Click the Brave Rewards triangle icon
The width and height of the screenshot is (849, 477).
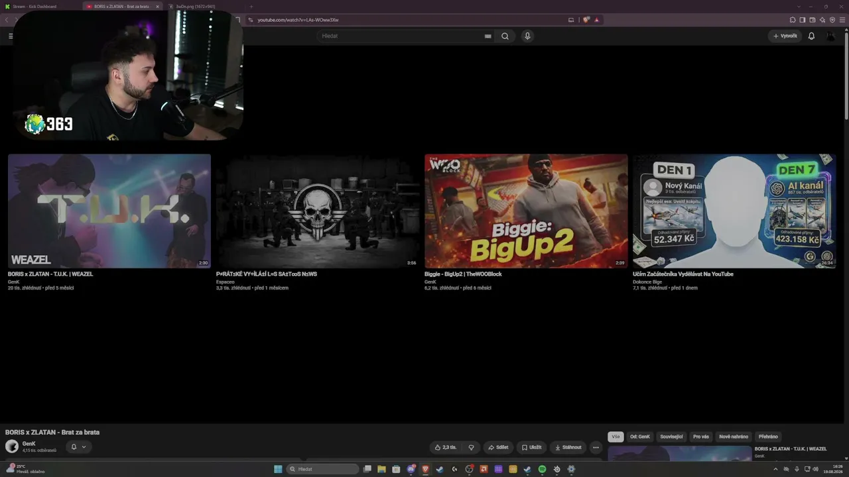coord(596,20)
